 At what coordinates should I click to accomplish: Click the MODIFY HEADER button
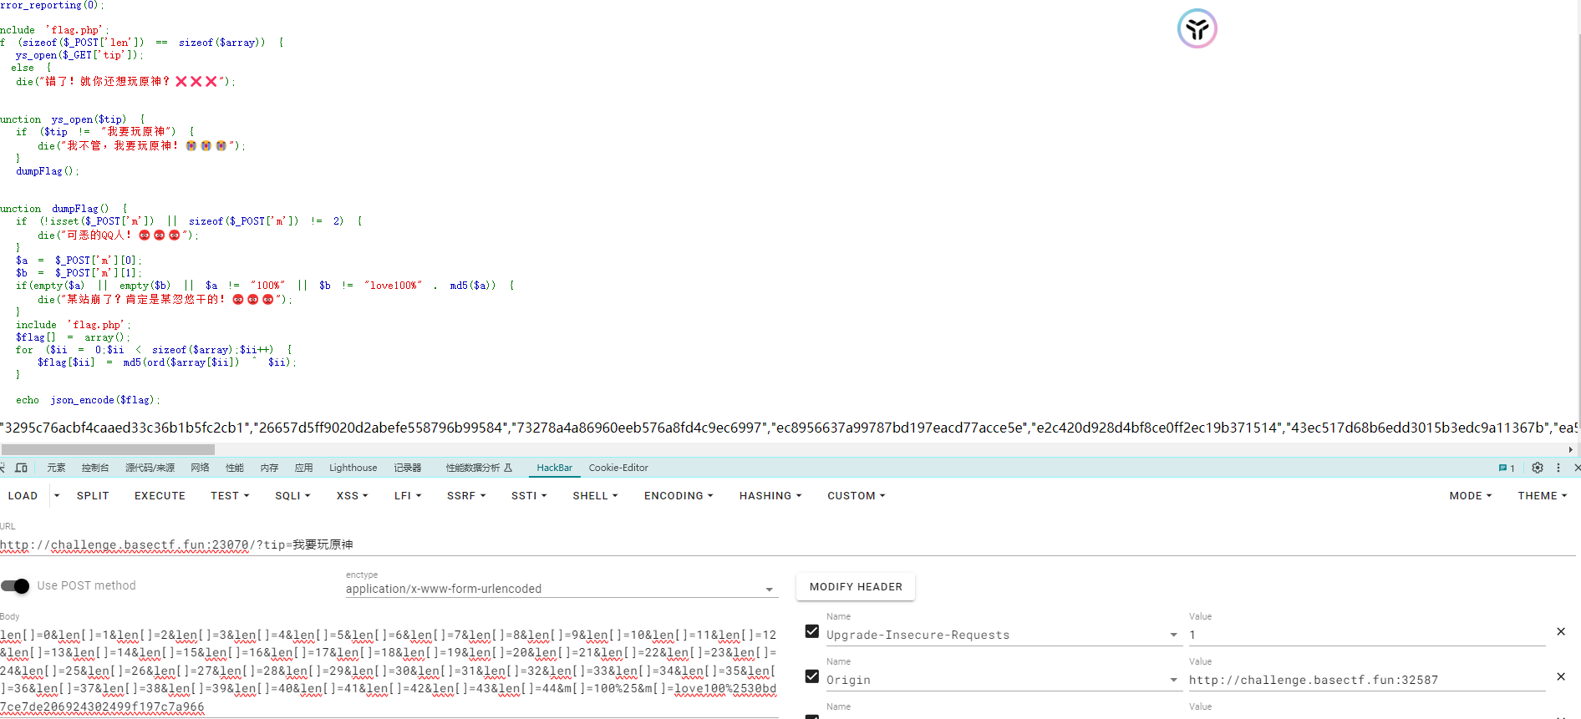coord(855,587)
